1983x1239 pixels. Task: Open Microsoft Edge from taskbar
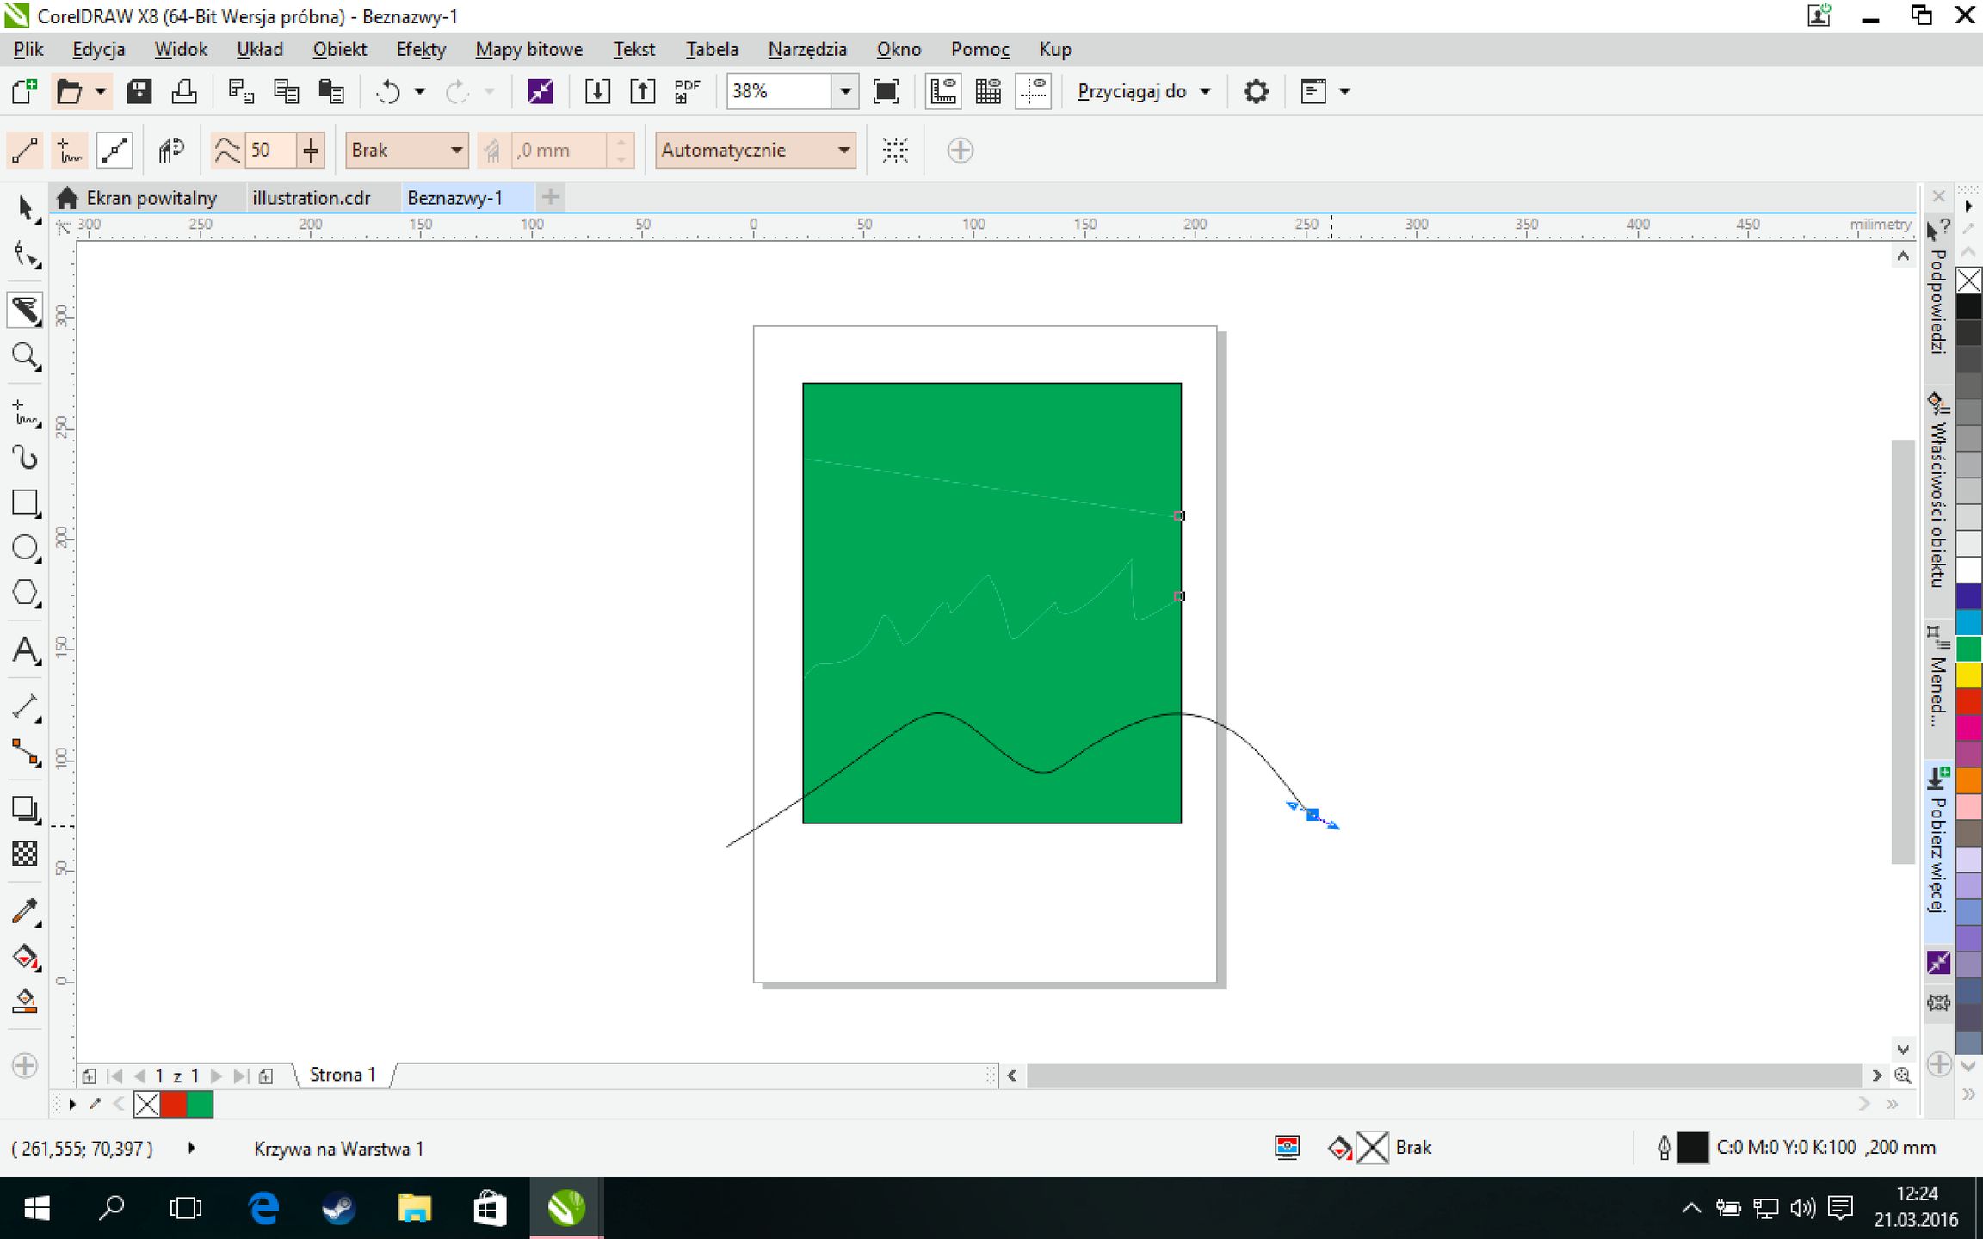263,1208
